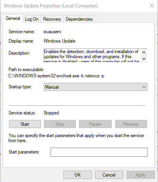Select the General tab

tap(13, 18)
